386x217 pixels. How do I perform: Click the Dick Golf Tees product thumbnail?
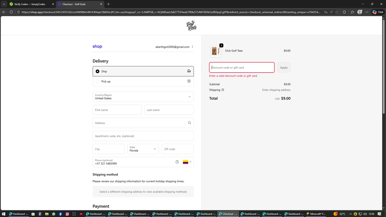click(216, 51)
